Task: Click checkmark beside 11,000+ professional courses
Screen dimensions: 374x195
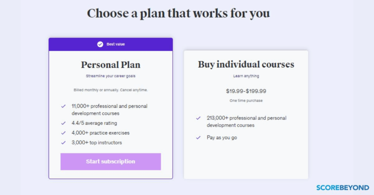Action: [64, 106]
